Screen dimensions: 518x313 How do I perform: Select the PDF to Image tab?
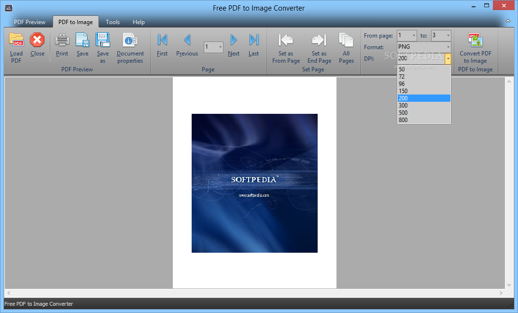tap(76, 22)
